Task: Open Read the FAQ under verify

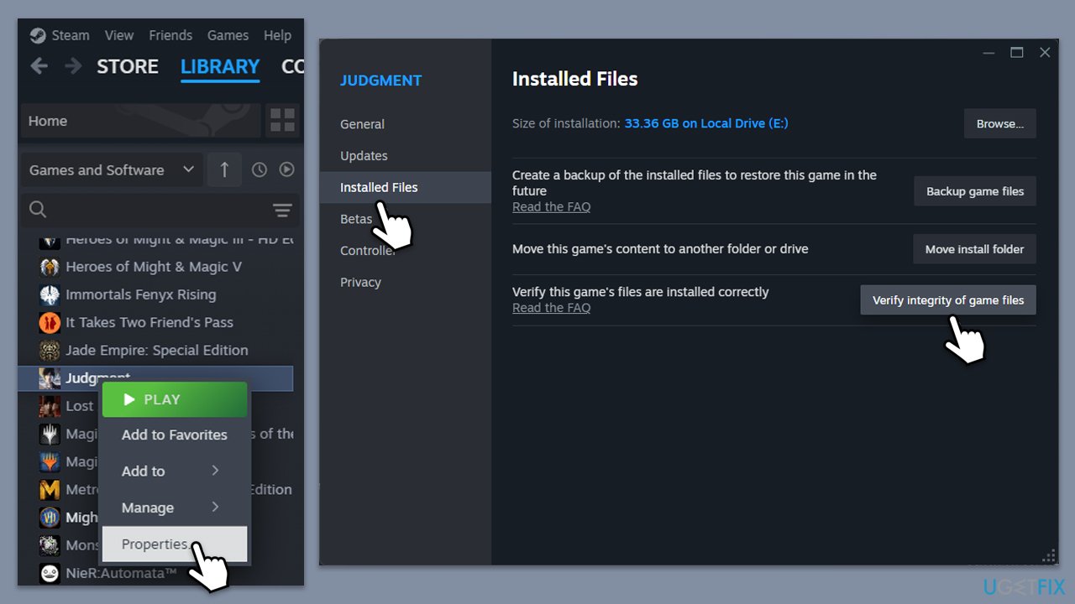Action: [551, 308]
